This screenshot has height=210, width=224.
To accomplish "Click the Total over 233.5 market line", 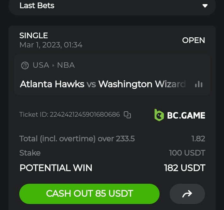I will coord(77,139).
